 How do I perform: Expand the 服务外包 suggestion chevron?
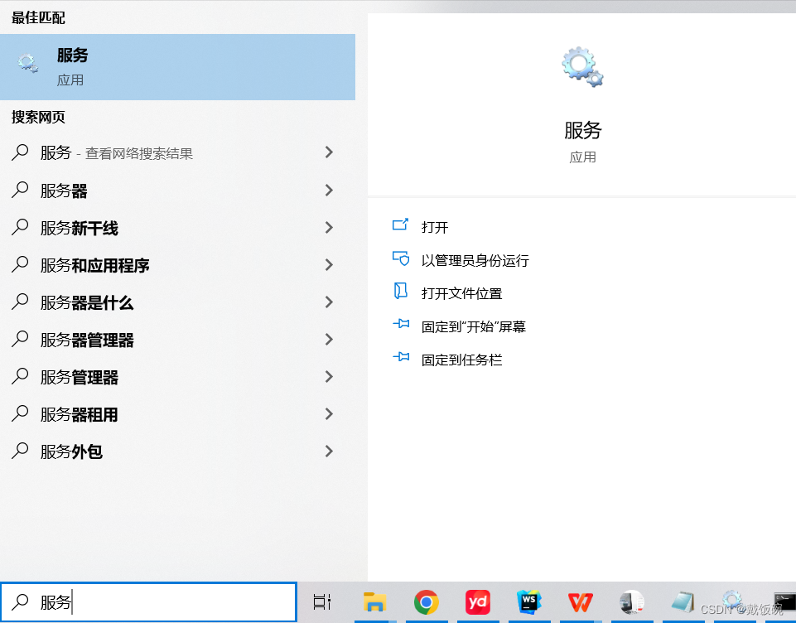pyautogui.click(x=329, y=452)
